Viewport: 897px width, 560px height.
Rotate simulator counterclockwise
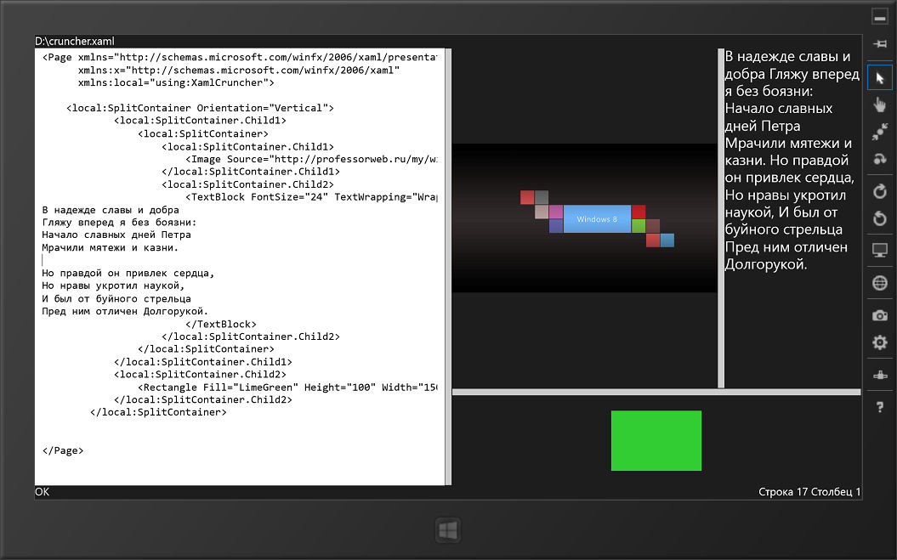tap(879, 218)
